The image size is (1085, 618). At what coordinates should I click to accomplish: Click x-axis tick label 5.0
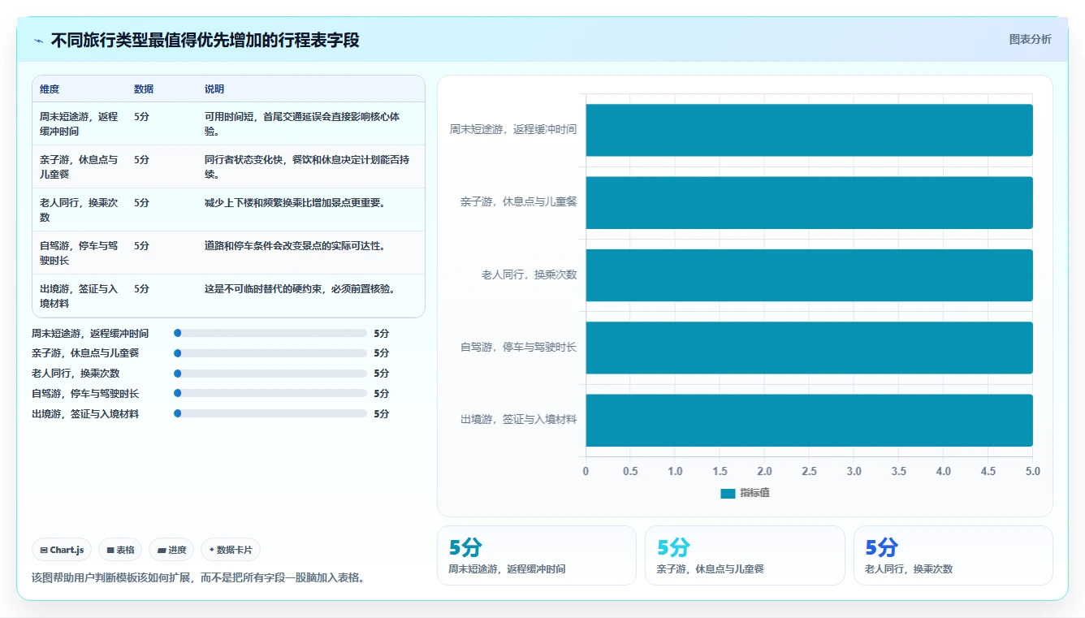[x=1032, y=471]
